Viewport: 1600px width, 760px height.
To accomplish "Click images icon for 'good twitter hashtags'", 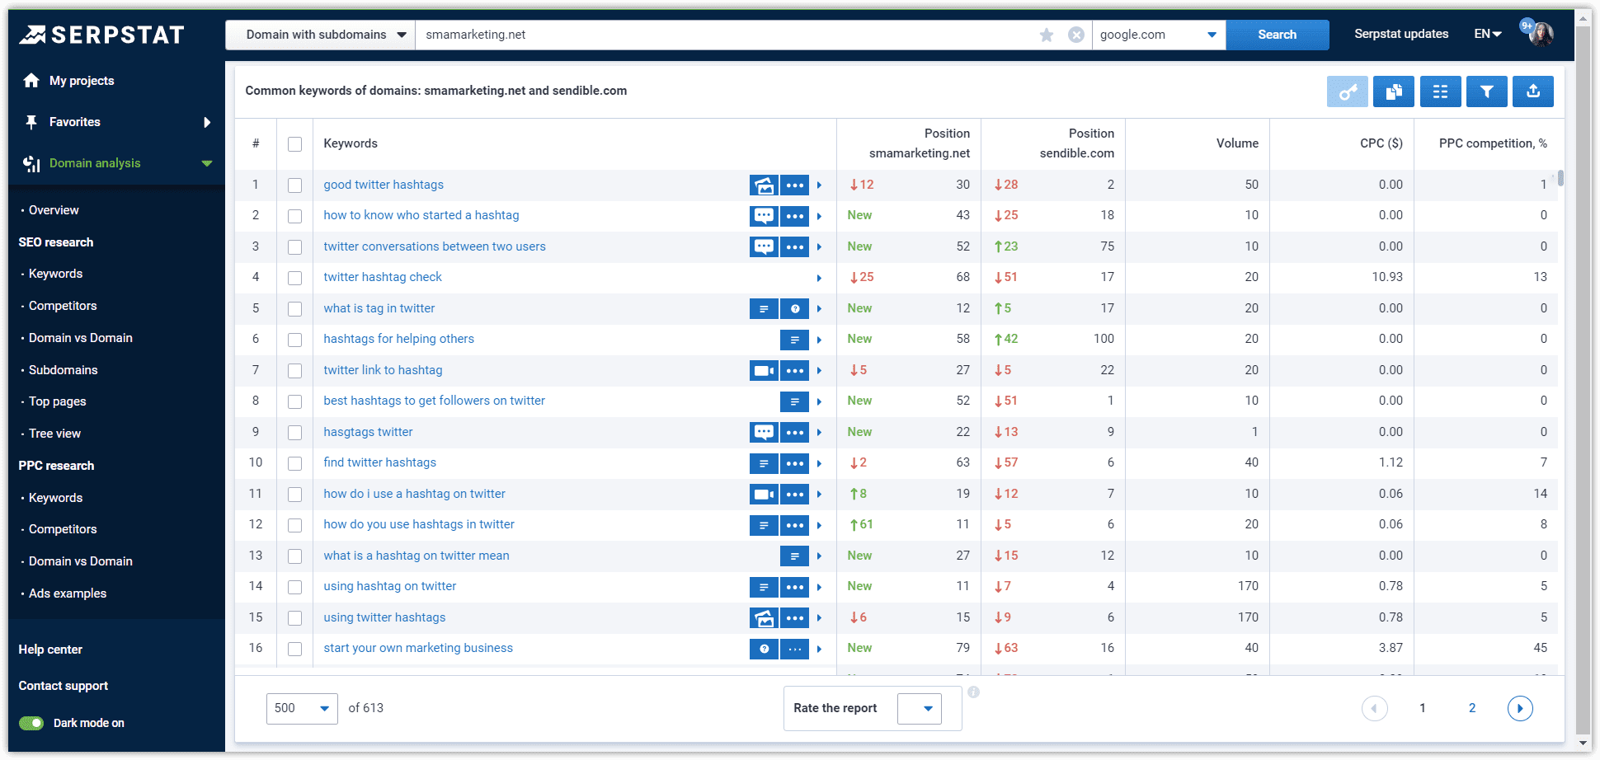I will 764,185.
